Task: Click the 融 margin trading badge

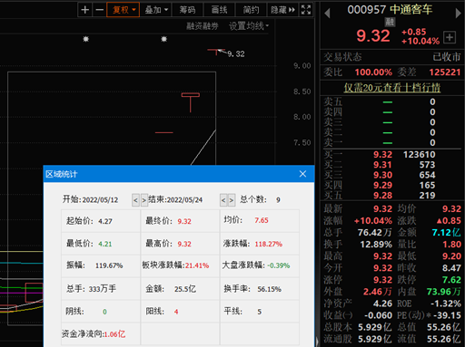Action: [390, 22]
